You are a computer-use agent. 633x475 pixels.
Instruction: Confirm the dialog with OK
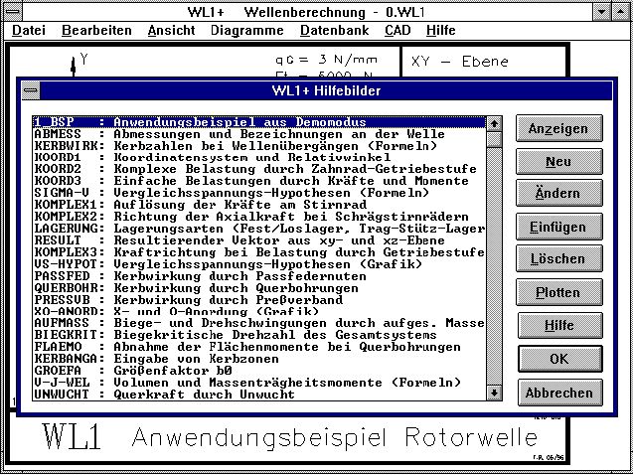pos(559,359)
